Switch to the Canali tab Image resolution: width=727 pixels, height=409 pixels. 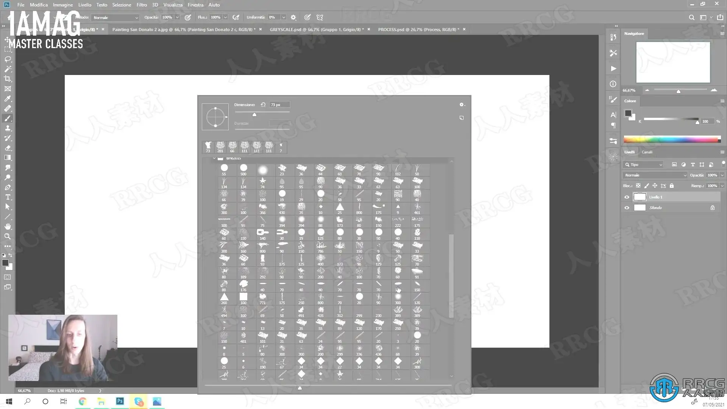pyautogui.click(x=647, y=152)
